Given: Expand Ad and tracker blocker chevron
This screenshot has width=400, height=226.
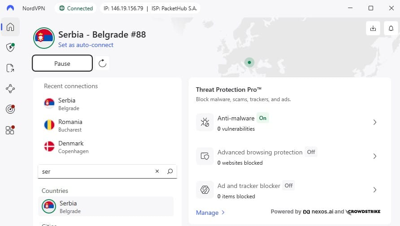Looking at the screenshot, I should pos(375,190).
